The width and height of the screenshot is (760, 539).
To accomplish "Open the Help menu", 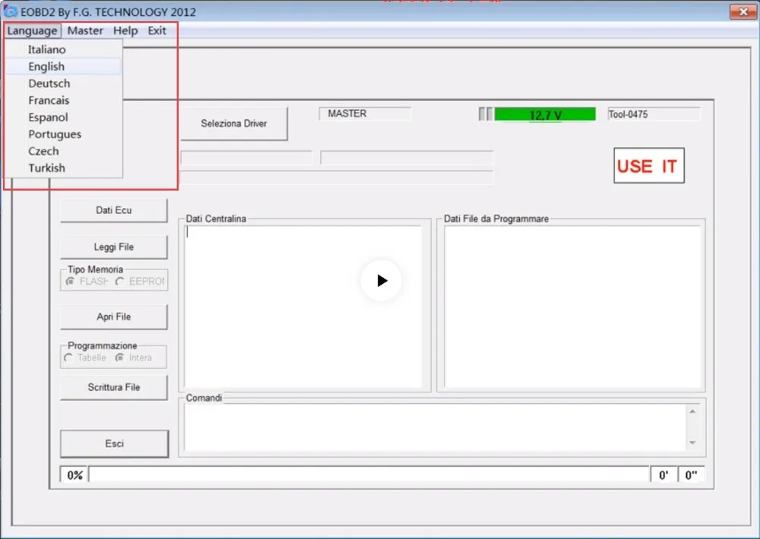I will (125, 30).
